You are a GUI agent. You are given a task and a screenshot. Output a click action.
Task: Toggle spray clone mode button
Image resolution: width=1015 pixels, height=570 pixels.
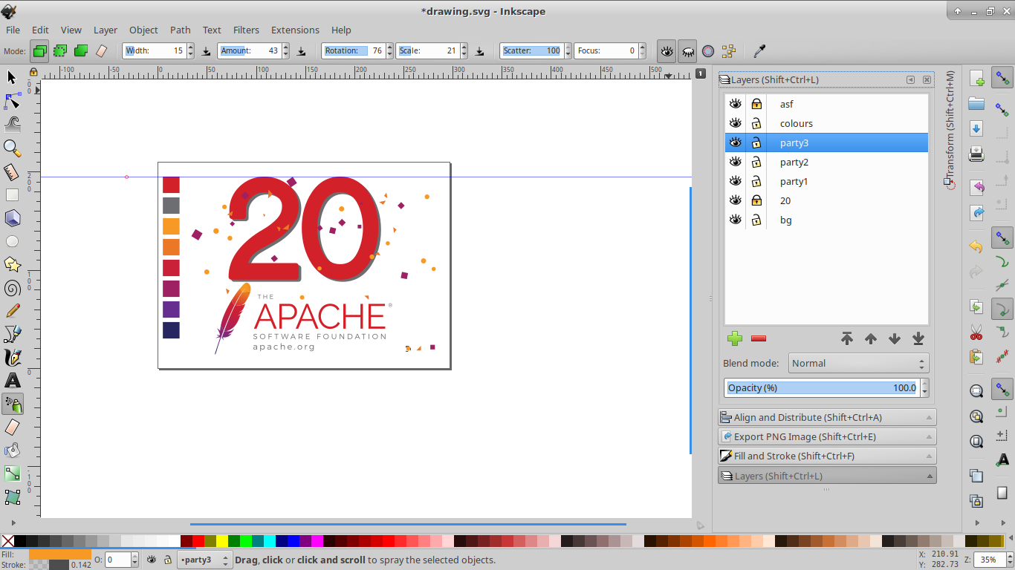[60, 51]
